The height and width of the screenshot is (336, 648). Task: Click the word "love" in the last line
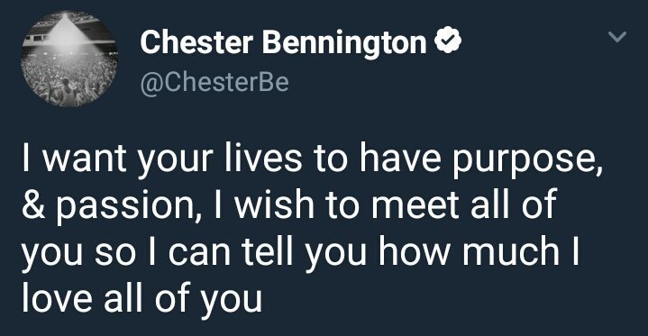pyautogui.click(x=57, y=297)
